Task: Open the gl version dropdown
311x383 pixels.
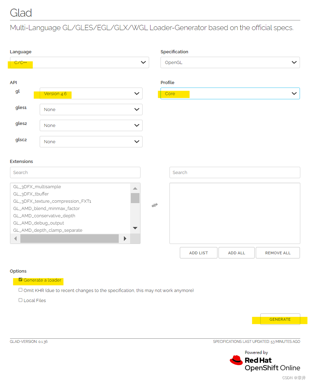Action: coord(91,93)
